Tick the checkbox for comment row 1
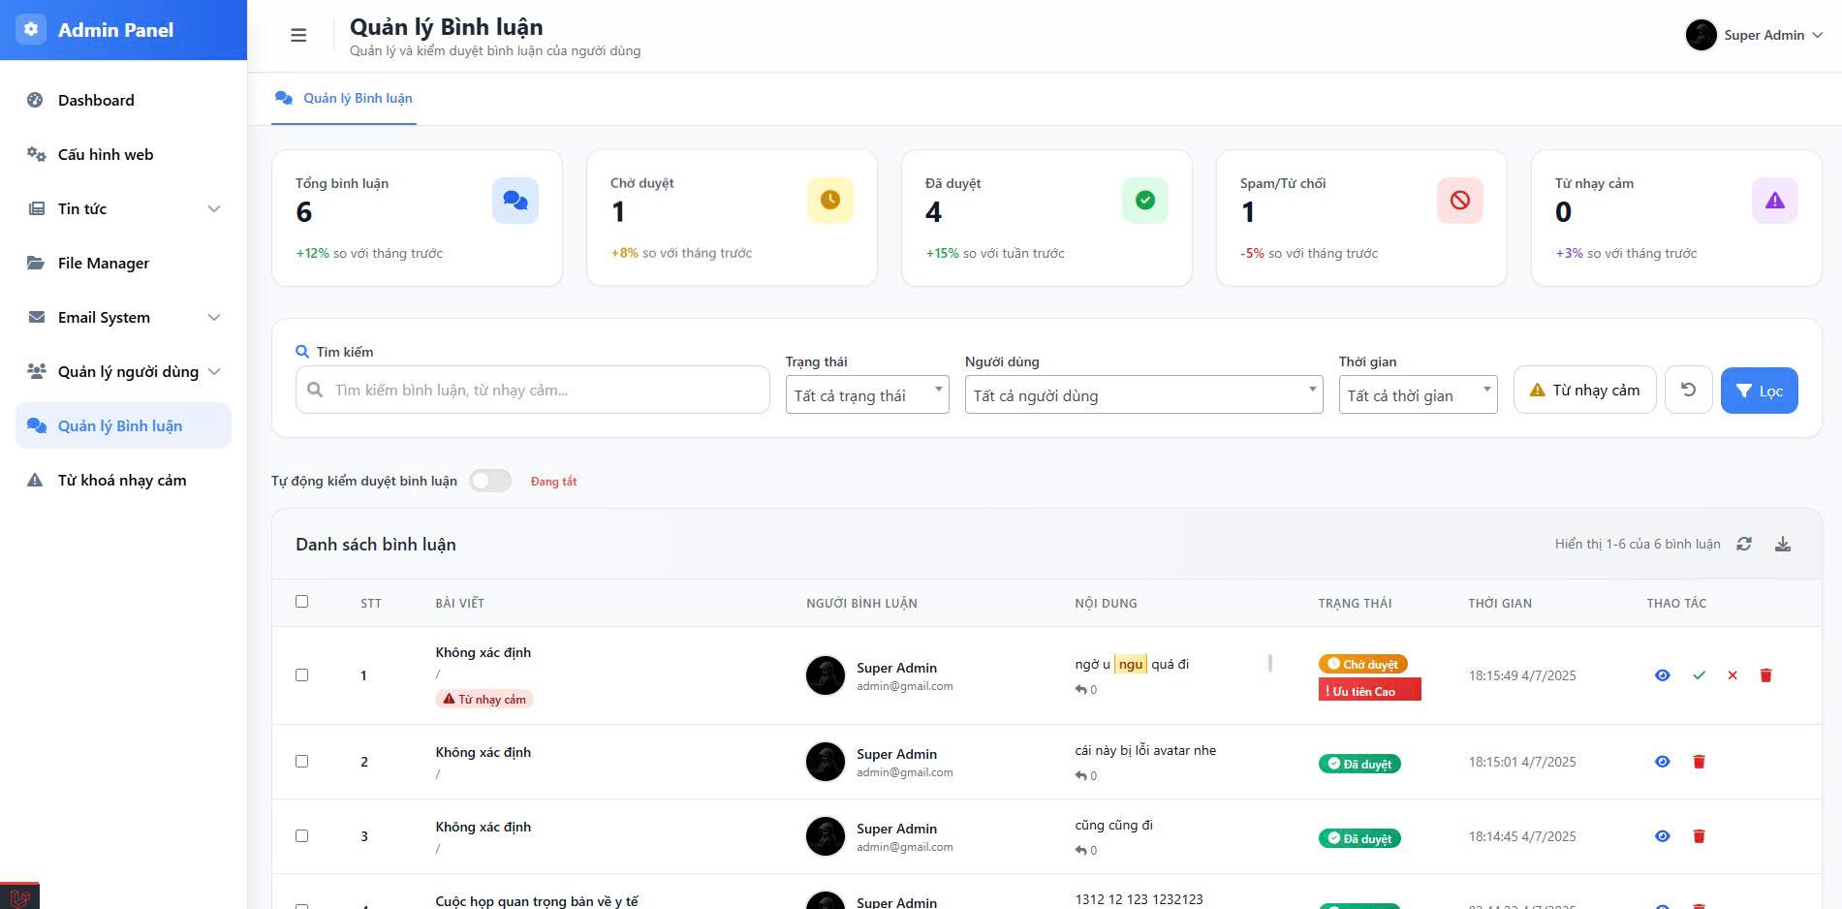 click(x=302, y=675)
